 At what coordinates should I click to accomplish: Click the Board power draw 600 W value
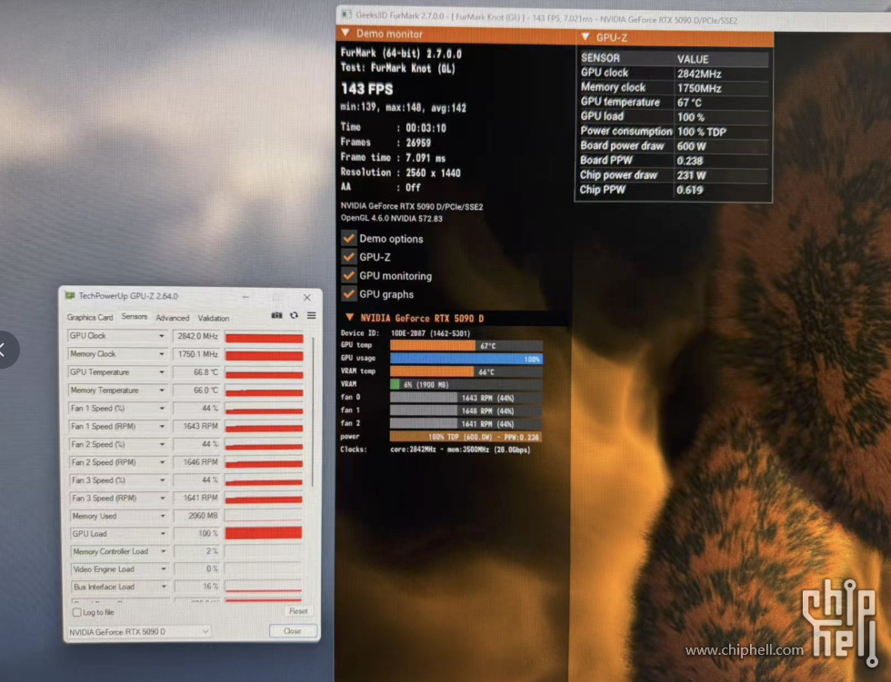(x=691, y=146)
